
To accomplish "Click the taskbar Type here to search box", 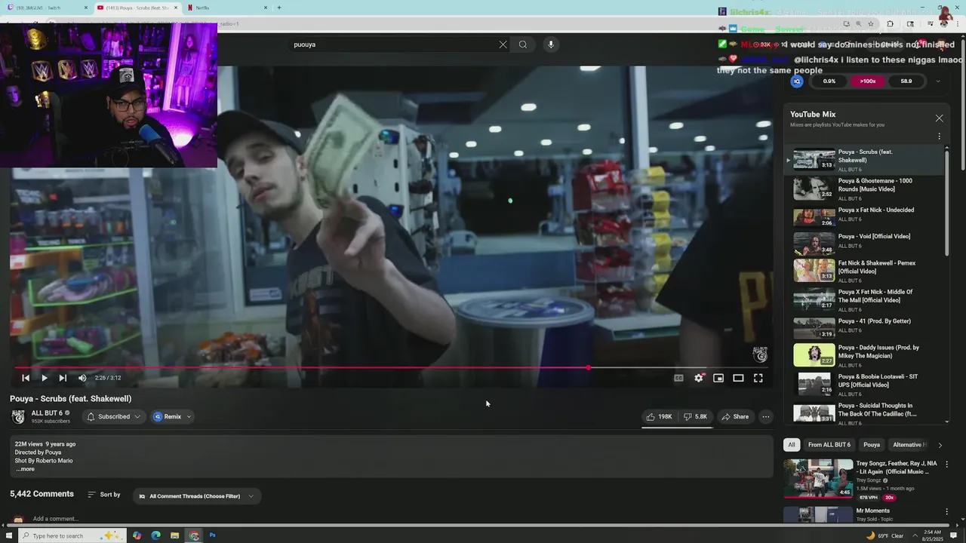I will (73, 535).
